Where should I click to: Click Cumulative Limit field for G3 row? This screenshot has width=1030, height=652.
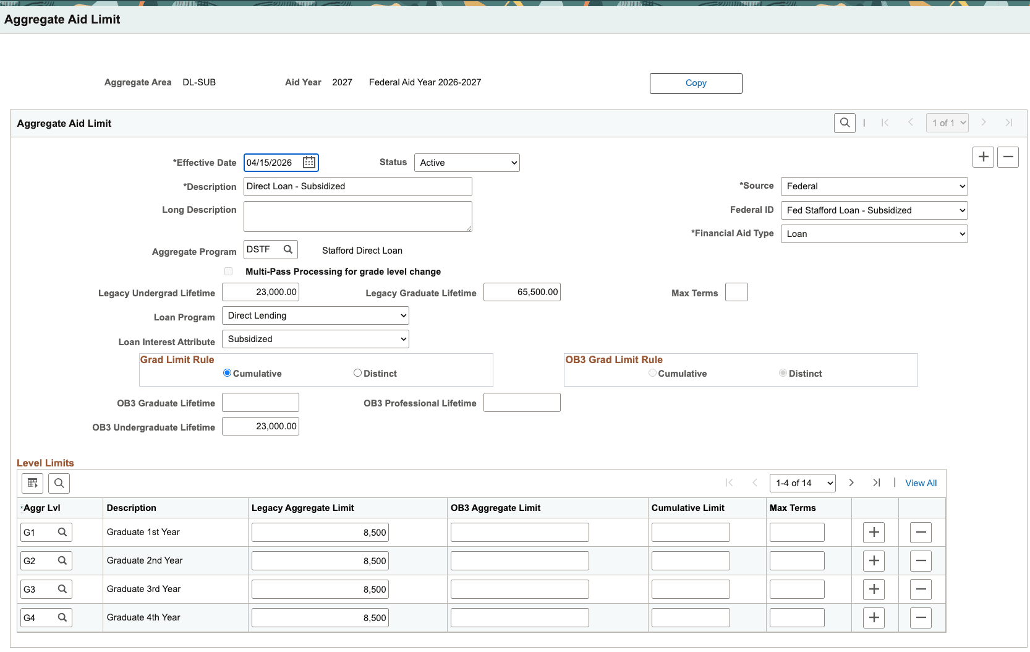coord(691,590)
